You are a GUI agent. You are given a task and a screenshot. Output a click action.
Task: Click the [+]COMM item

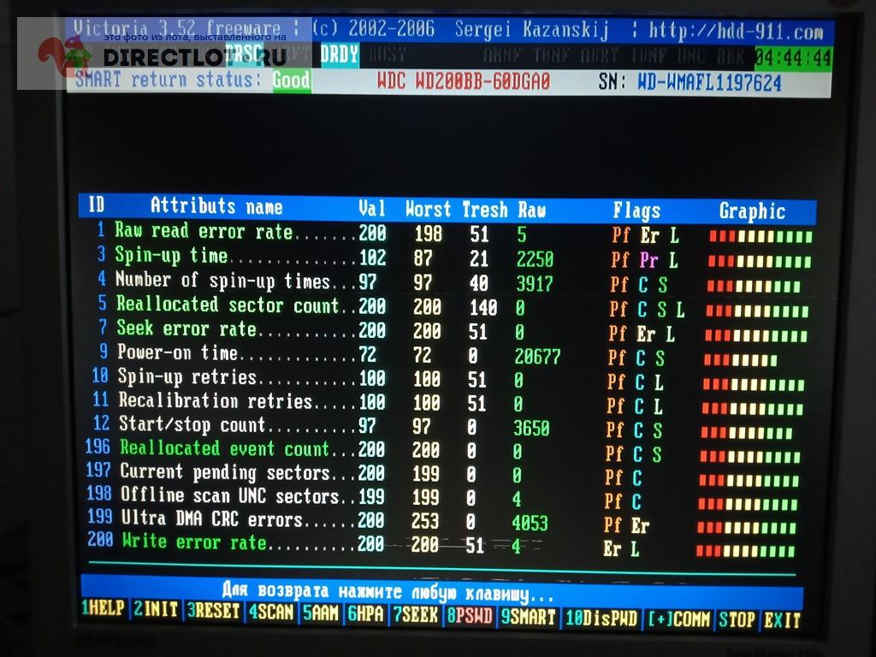click(678, 619)
